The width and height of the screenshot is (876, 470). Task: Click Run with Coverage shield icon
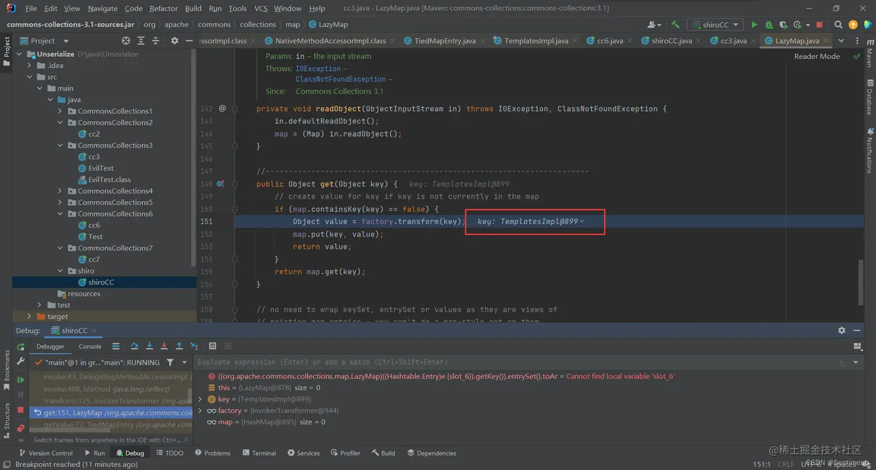[x=783, y=25]
